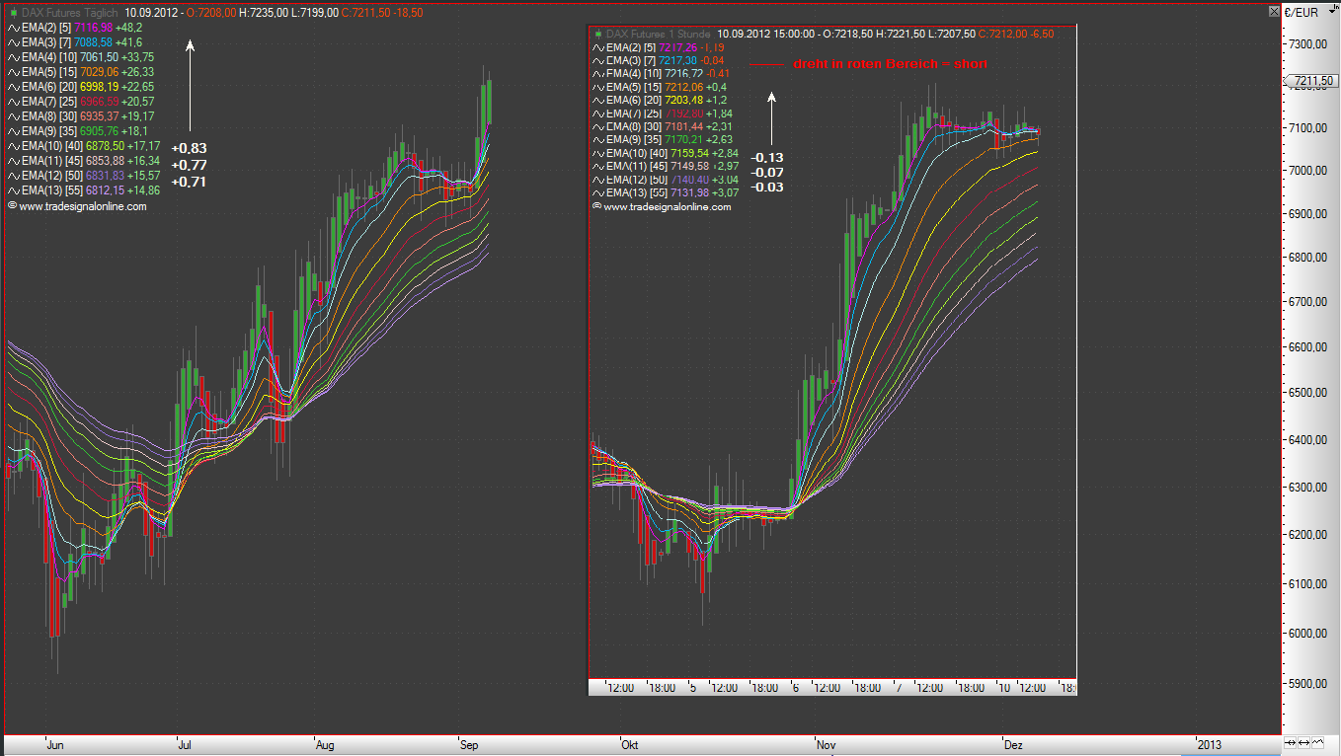Click the EMA(6) [20] wave icon in hourly chart
Screen dimensions: 1341x756
597,100
